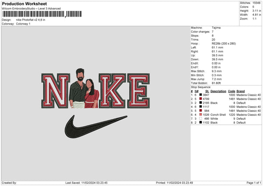The image size is (263, 186).
Task: Click the 'EndY:' label
Action: click(195, 67)
